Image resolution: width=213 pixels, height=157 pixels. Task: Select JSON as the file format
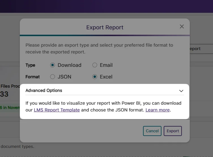pyautogui.click(x=52, y=77)
